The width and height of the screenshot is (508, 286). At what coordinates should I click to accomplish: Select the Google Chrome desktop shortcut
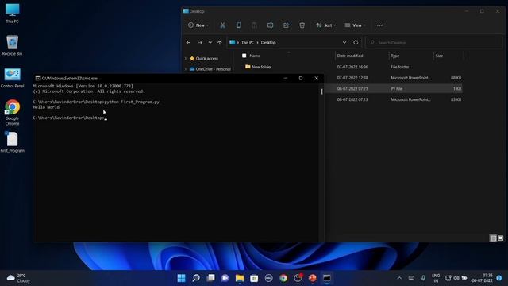[13, 112]
